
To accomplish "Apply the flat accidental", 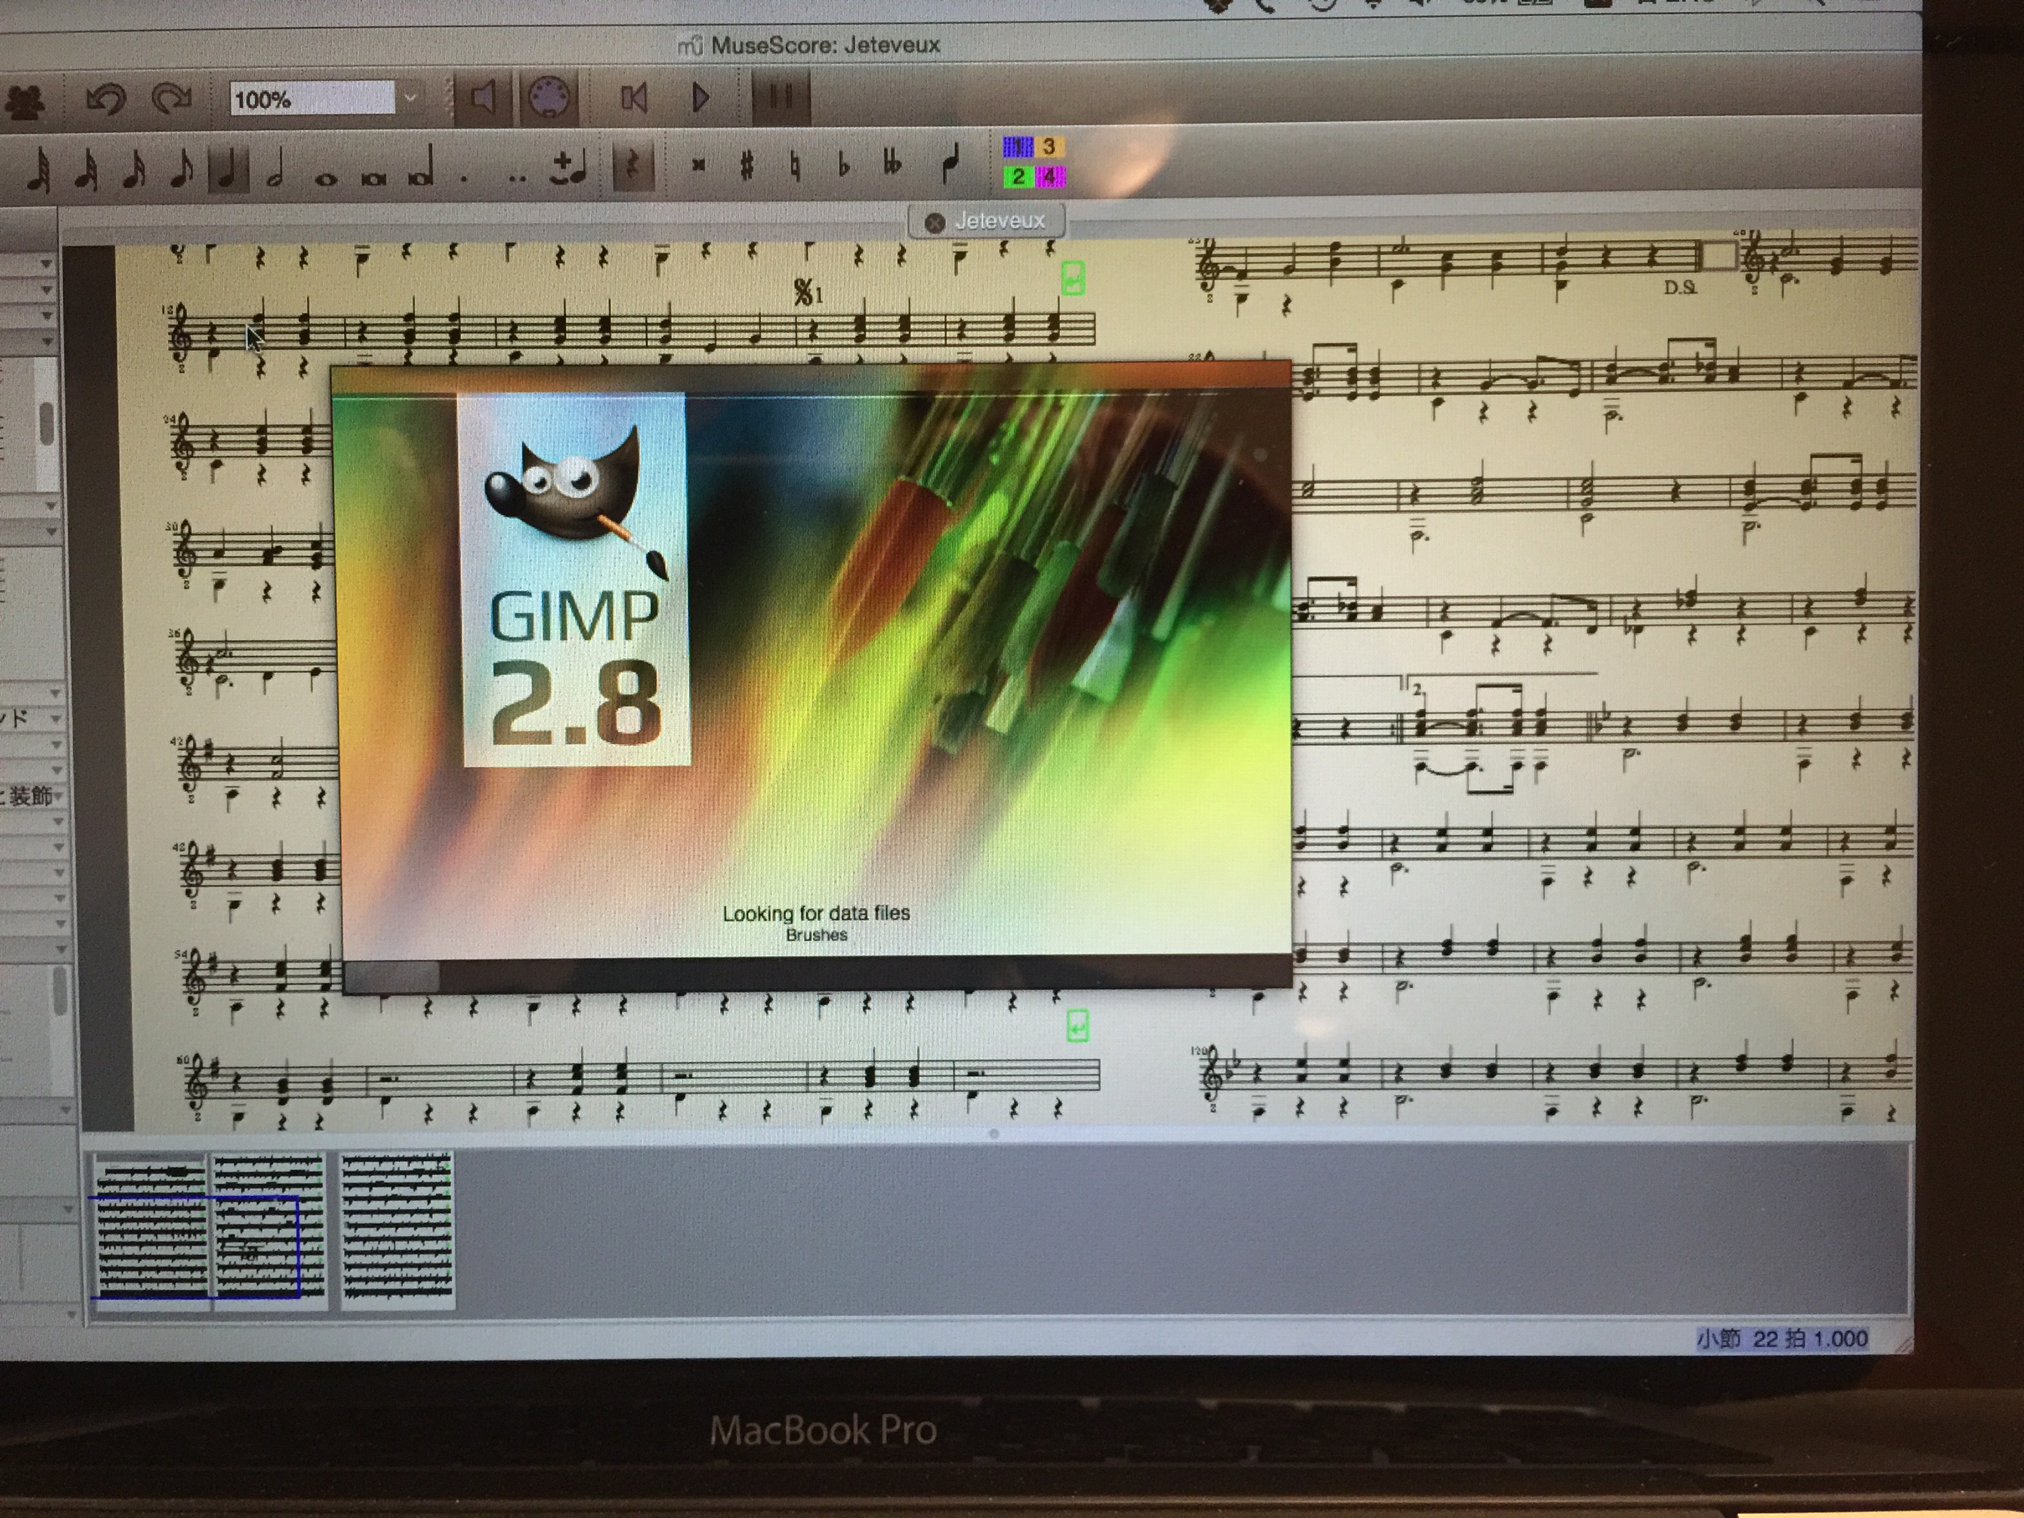I will (x=843, y=165).
